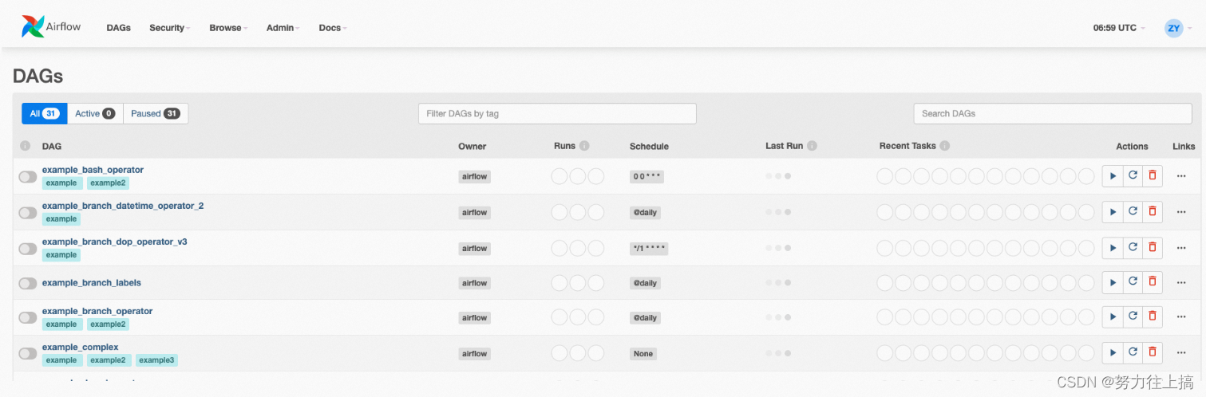1206x397 pixels.
Task: Open links menu for example_complex
Action: [x=1181, y=353]
